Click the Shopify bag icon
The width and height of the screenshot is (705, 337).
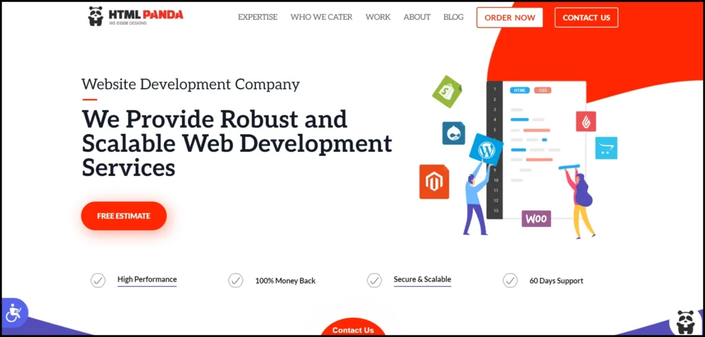pyautogui.click(x=448, y=91)
